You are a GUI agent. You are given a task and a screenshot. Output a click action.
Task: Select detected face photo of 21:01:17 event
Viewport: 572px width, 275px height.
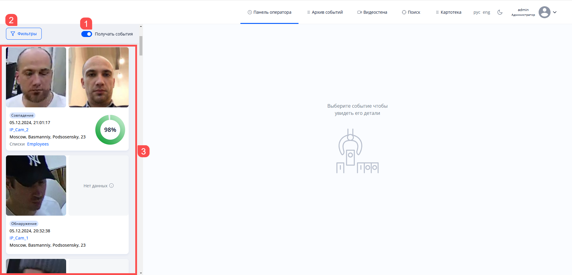(x=36, y=77)
